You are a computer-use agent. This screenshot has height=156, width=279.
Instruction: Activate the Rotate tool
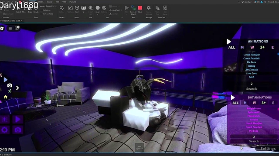coord(36,9)
